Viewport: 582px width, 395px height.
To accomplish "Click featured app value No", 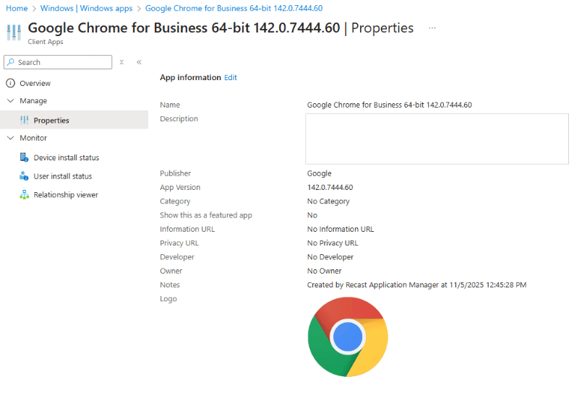I will coord(312,215).
